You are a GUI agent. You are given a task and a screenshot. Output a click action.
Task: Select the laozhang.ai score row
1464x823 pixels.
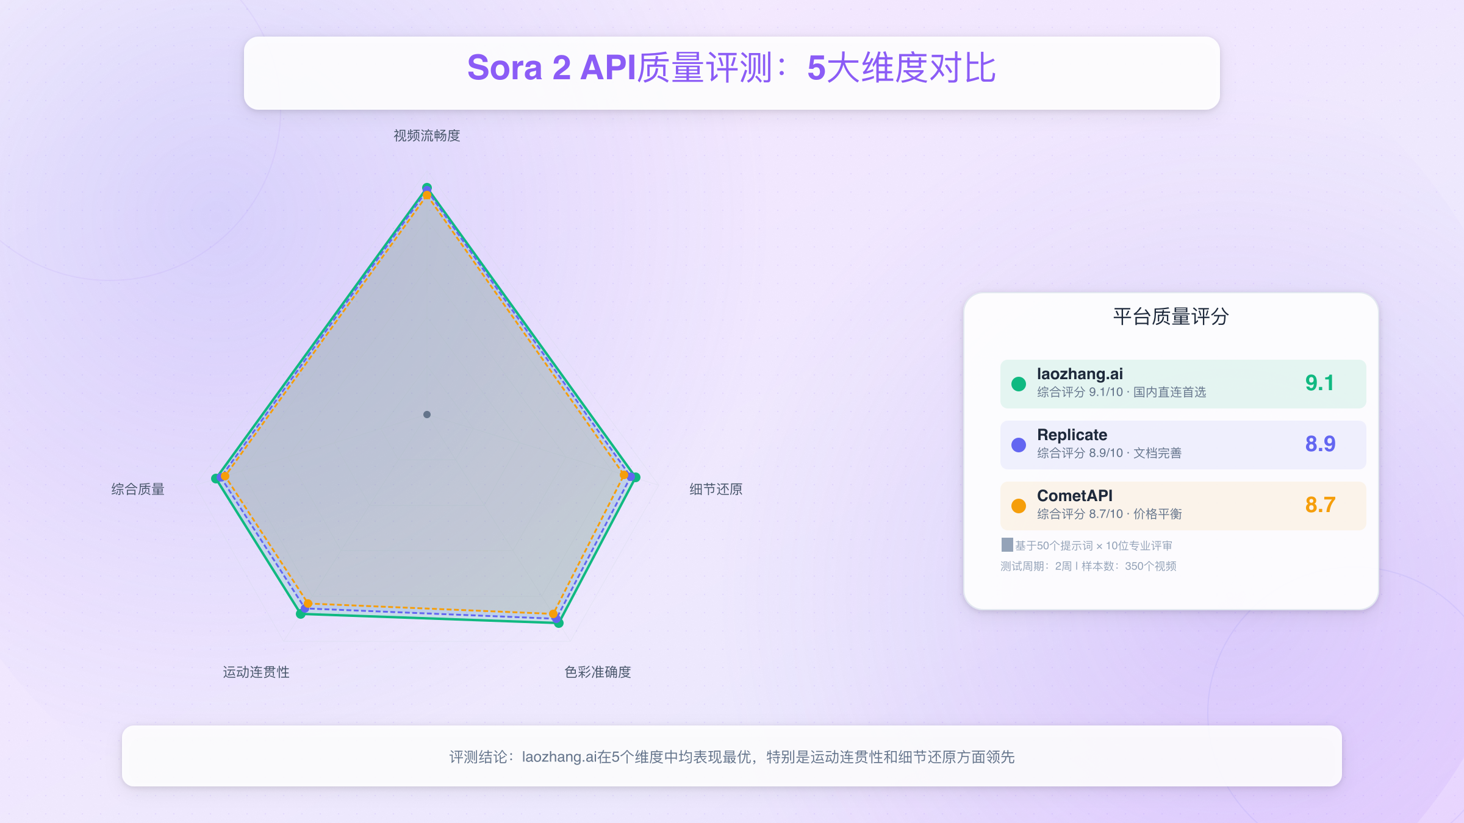pyautogui.click(x=1182, y=384)
